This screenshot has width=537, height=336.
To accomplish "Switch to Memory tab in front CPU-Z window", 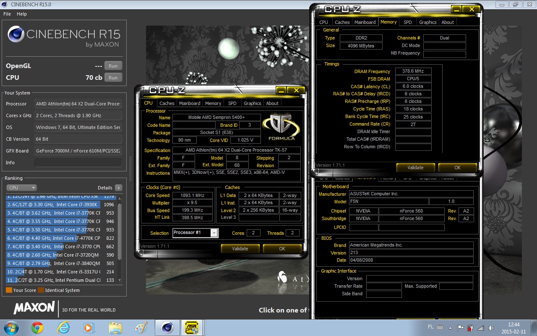I will [x=213, y=103].
